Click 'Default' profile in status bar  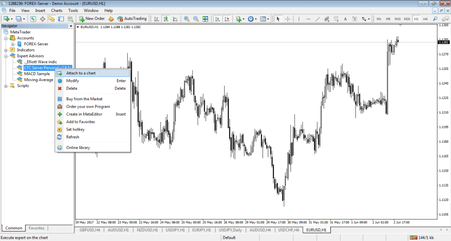[x=229, y=237]
